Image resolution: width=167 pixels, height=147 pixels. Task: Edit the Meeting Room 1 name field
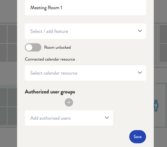point(85,8)
